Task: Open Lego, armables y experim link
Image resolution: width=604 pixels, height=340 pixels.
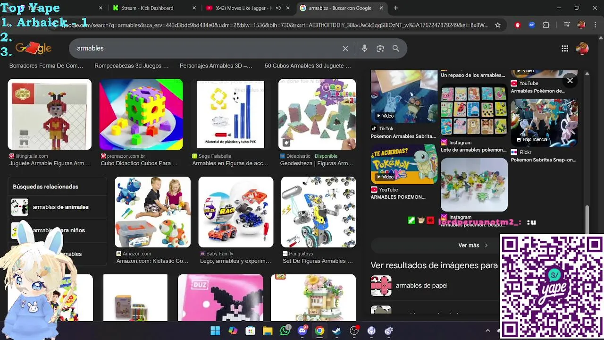Action: point(235,261)
